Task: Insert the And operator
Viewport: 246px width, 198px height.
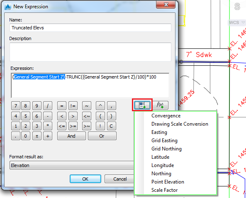Action: (71, 136)
